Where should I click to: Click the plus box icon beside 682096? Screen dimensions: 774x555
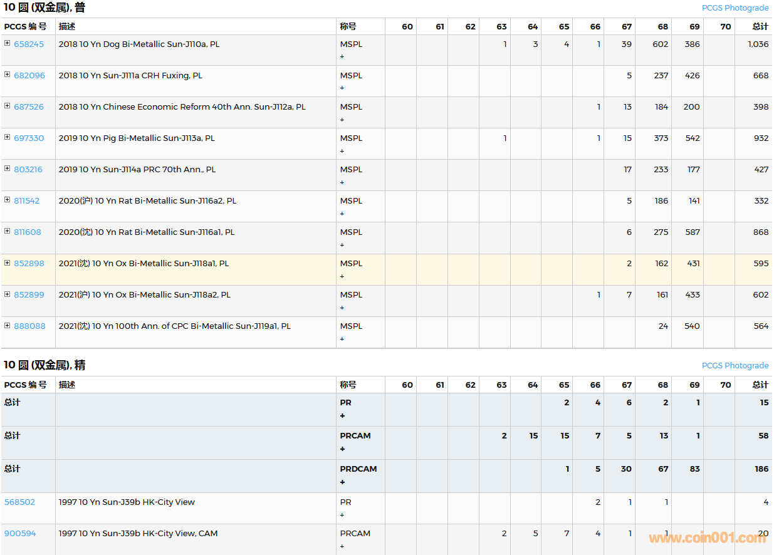click(x=8, y=75)
